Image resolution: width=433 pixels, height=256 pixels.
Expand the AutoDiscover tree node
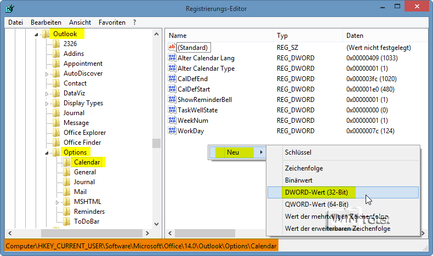pos(47,74)
